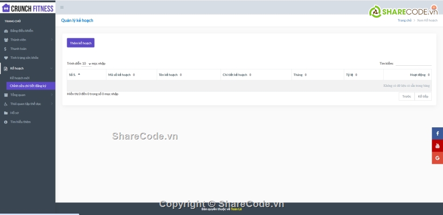Click the Google social icon on right edge
The width and height of the screenshot is (443, 215).
[x=437, y=158]
